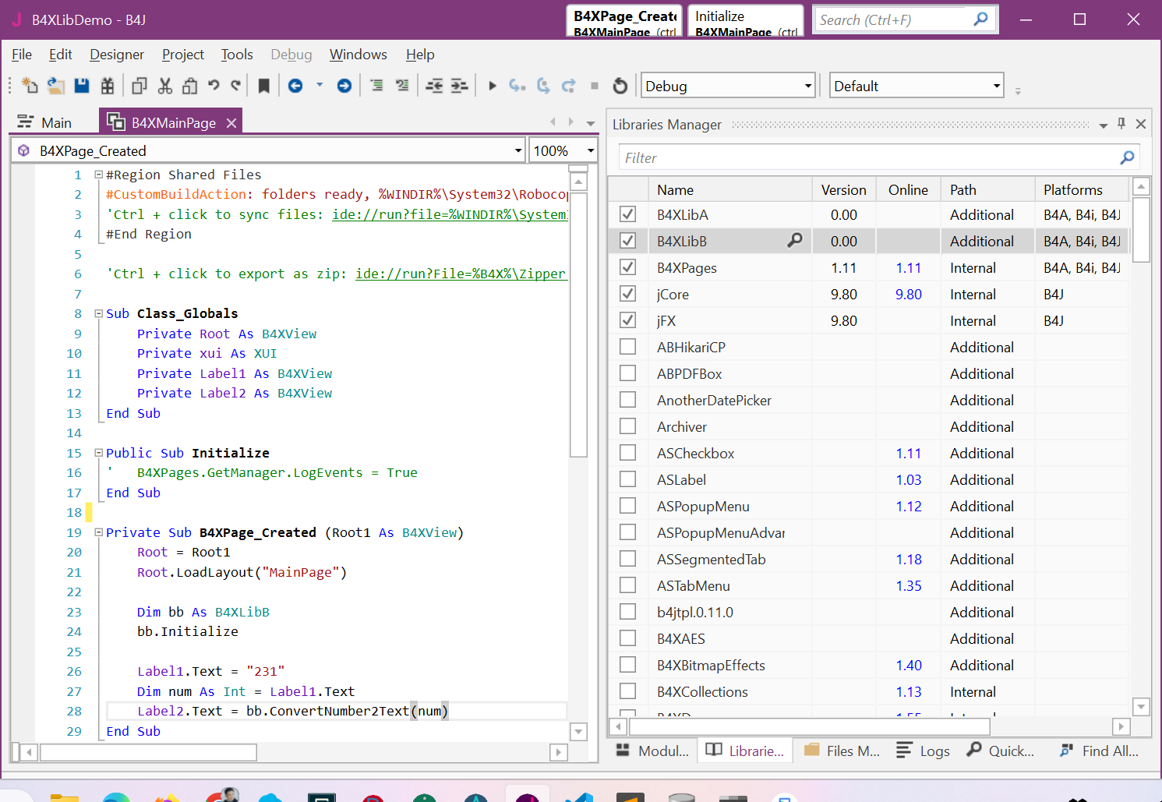Click the online version 1.11 link for B4XPages

click(908, 267)
